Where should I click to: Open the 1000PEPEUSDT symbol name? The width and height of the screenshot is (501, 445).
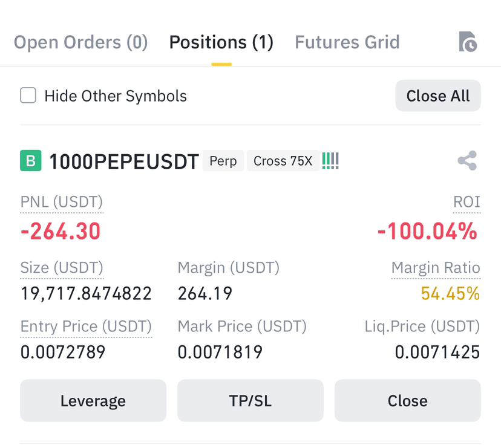tap(124, 161)
